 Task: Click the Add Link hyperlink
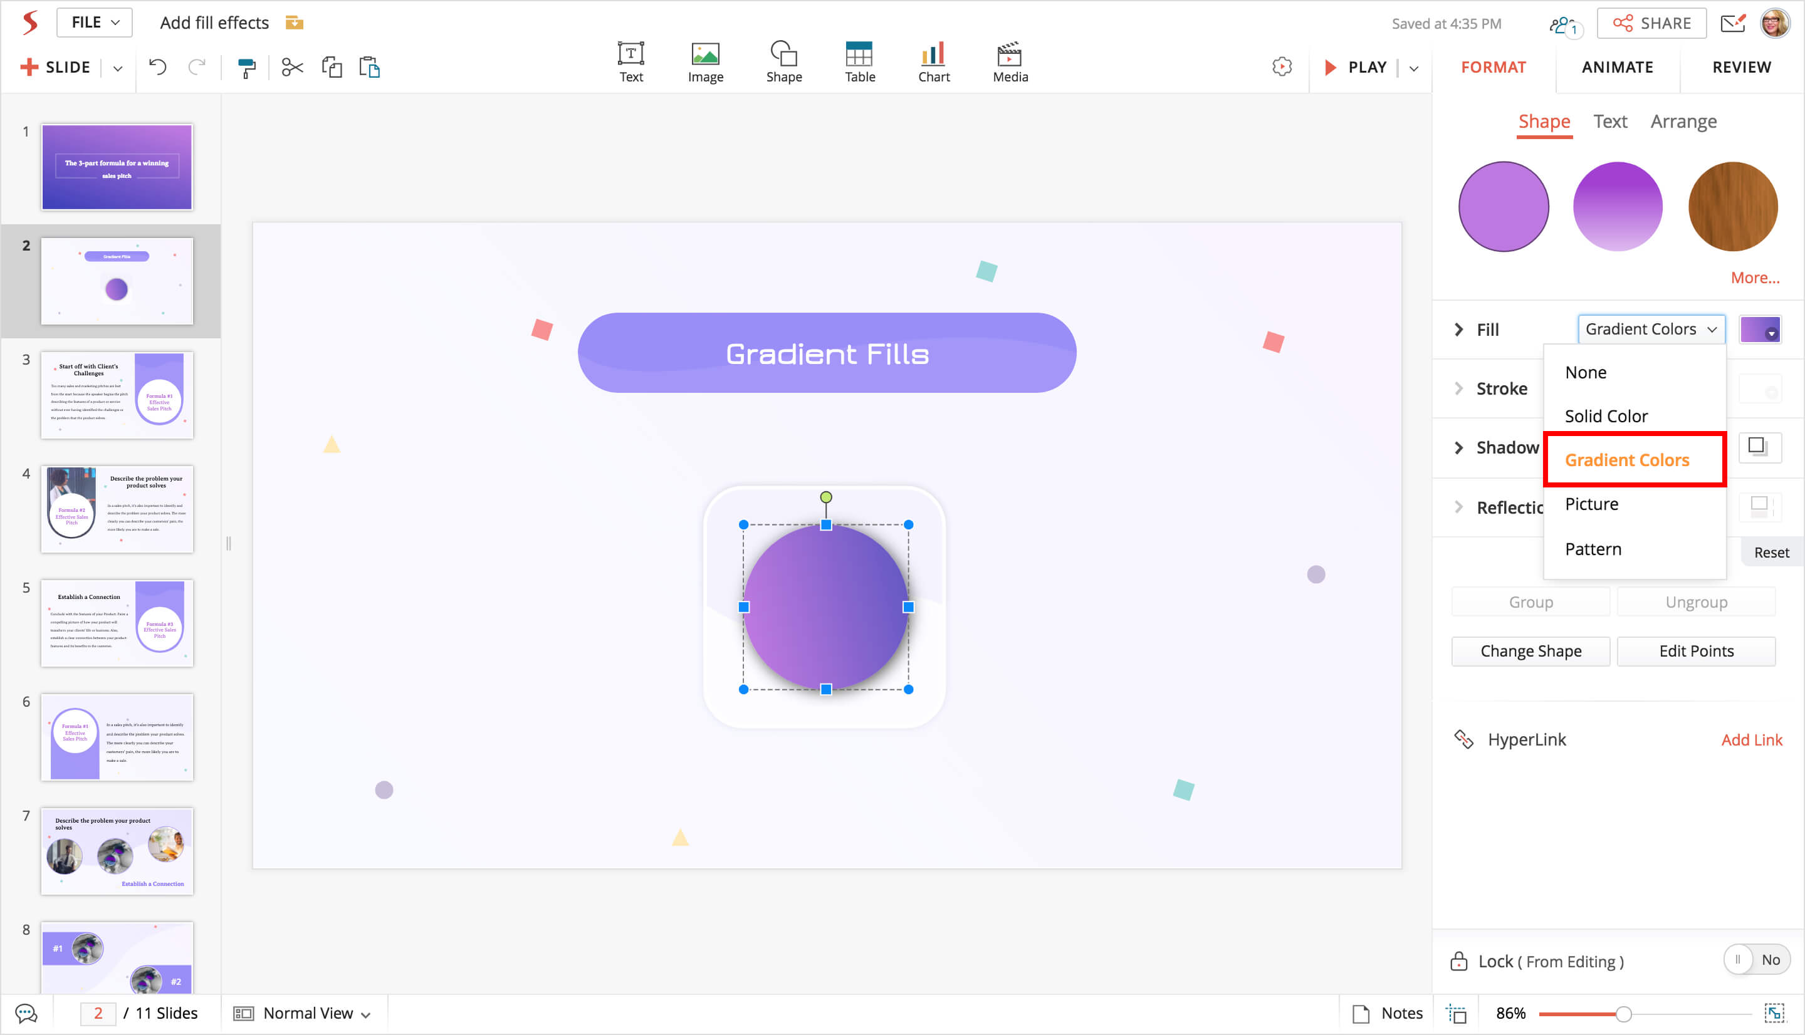pyautogui.click(x=1750, y=739)
